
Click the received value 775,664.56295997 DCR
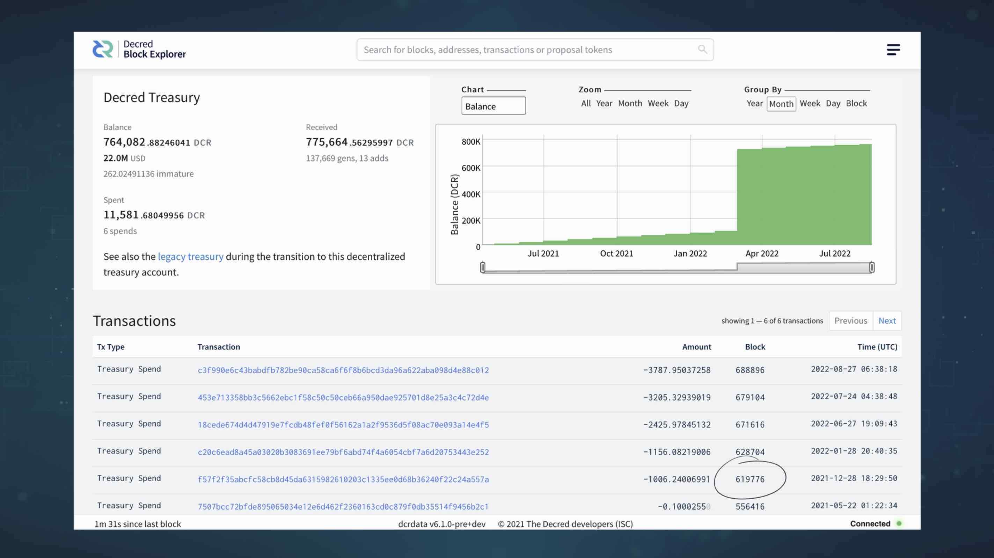360,142
